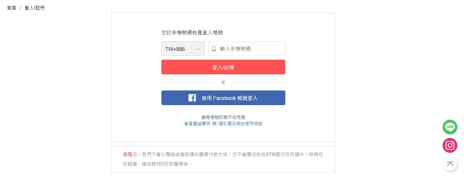Click the breadcrumb separator chevron
Image resolution: width=464 pixels, height=182 pixels.
[x=20, y=8]
